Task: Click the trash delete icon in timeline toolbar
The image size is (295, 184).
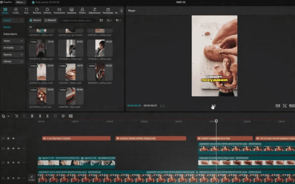Action: pos(55,116)
